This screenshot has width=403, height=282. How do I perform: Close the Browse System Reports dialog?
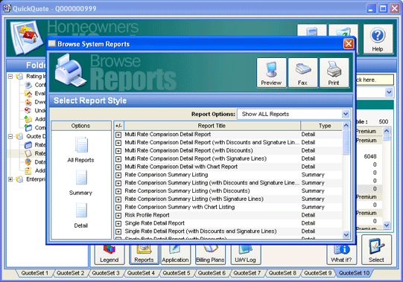pyautogui.click(x=349, y=44)
